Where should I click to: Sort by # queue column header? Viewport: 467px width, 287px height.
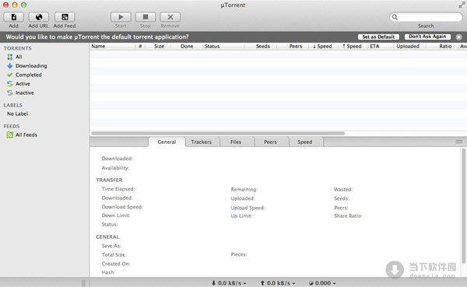click(x=140, y=46)
